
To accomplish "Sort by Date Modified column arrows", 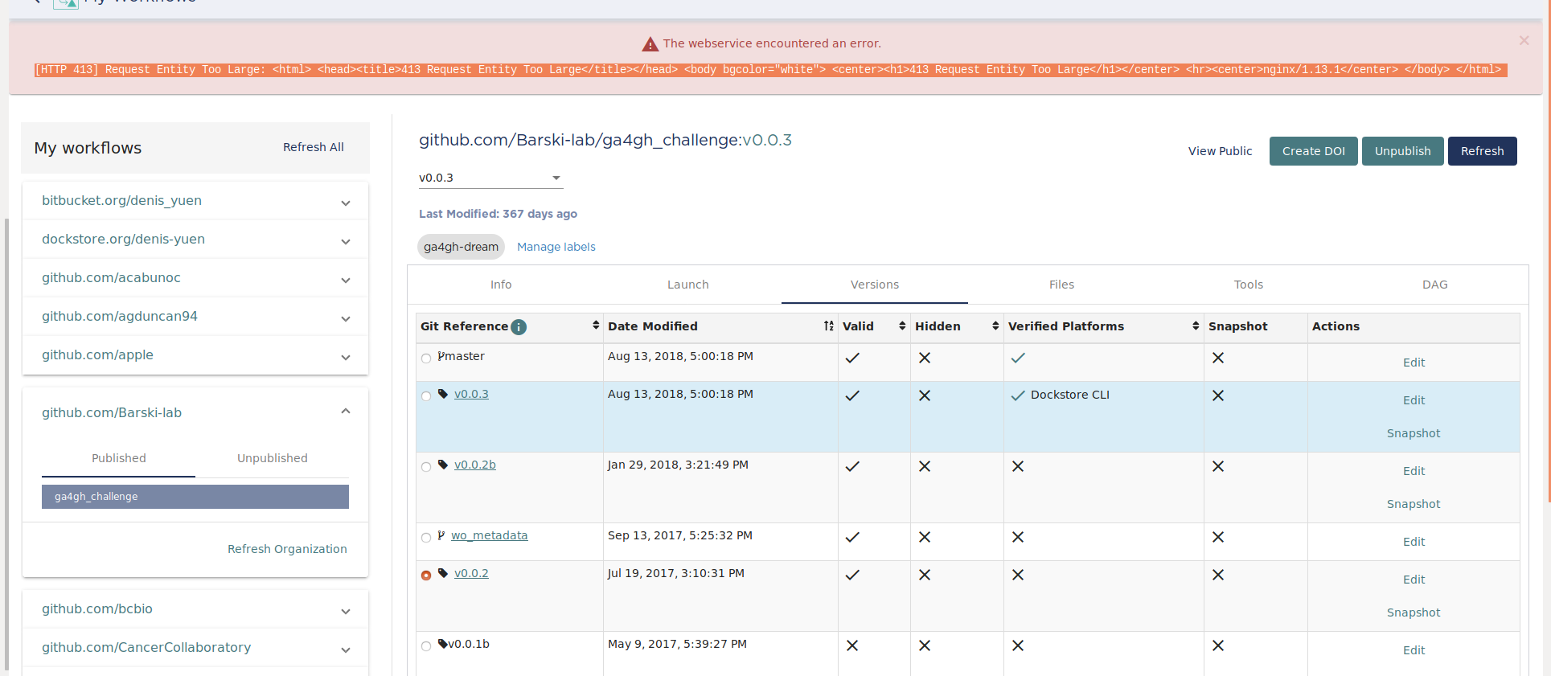I will pos(828,326).
